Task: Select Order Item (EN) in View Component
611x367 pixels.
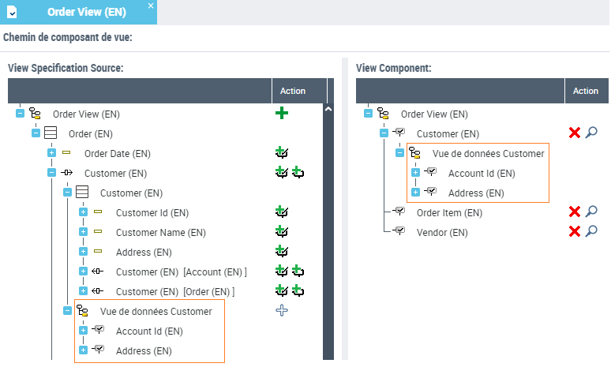Action: click(448, 212)
